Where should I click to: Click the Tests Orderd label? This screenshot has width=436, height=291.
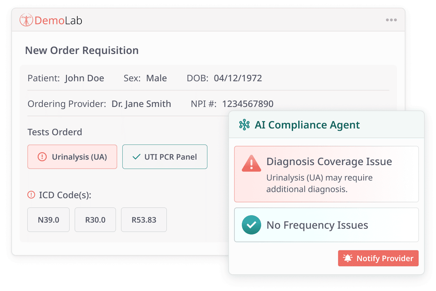coord(55,132)
